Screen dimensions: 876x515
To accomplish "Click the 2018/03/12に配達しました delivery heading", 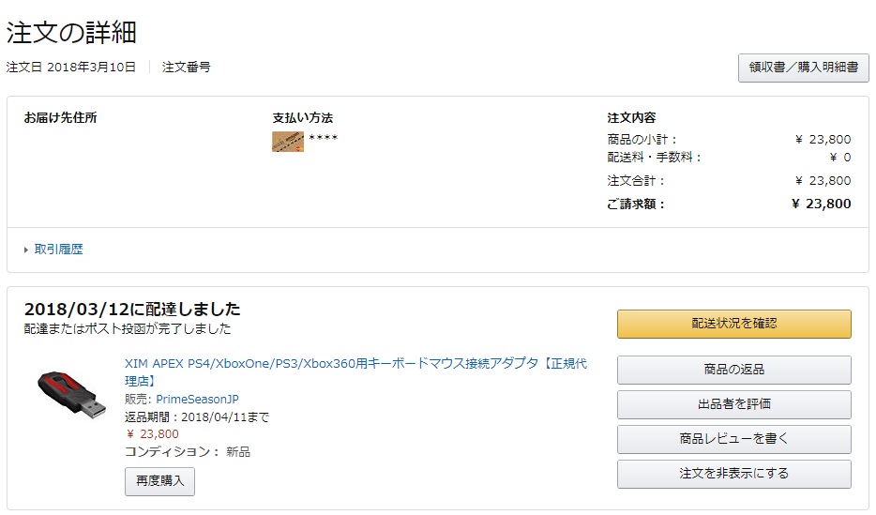I will [132, 309].
